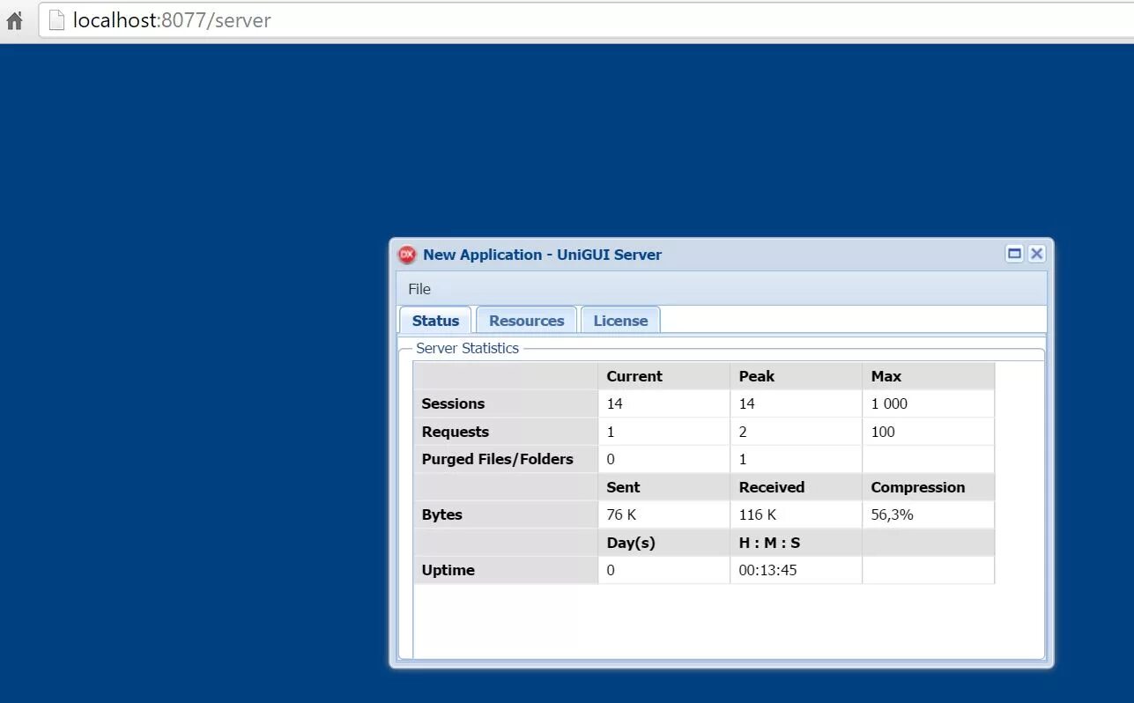Click the 'Peak' column header
Image resolution: width=1134 pixels, height=703 pixels.
796,376
